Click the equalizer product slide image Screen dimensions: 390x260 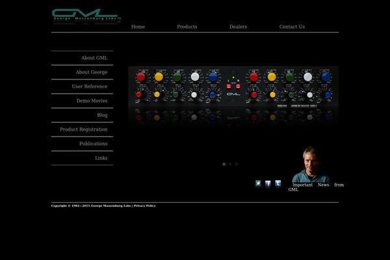[x=233, y=96]
